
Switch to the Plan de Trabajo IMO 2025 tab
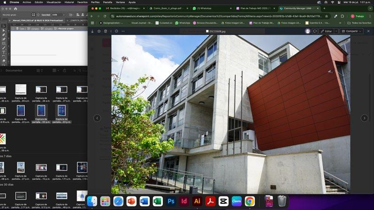click(255, 8)
